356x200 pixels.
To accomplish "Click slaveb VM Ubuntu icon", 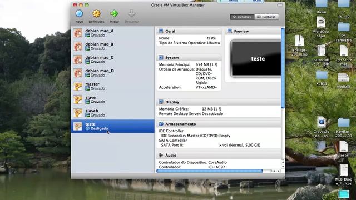I will [78, 113].
